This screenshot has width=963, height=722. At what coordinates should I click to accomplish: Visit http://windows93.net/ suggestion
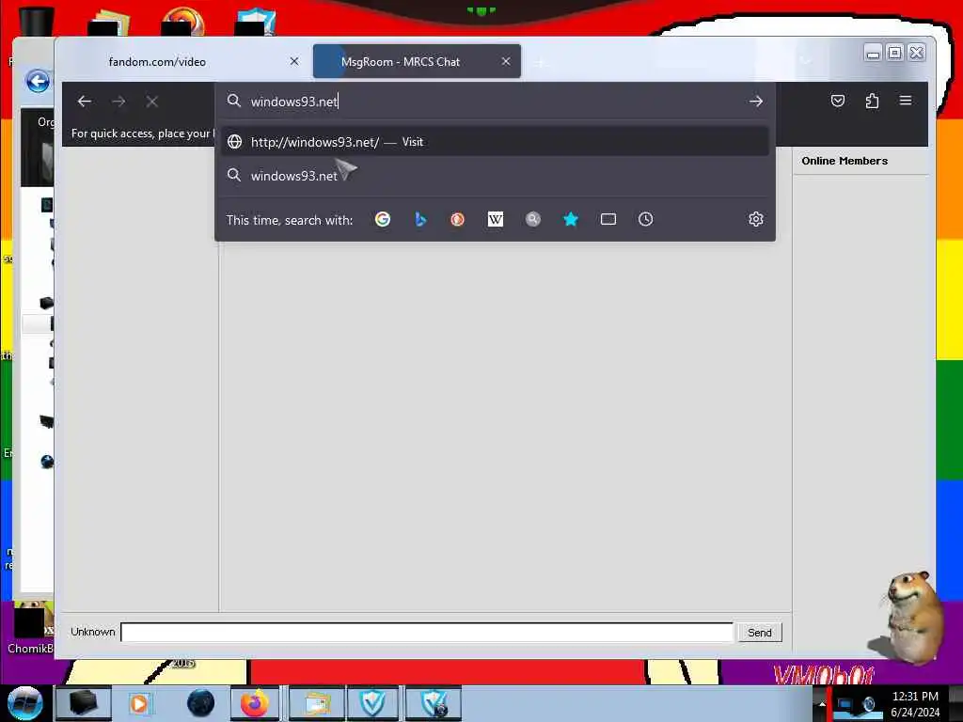pos(495,142)
